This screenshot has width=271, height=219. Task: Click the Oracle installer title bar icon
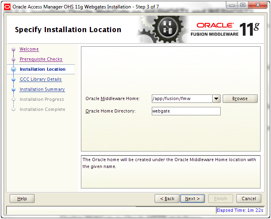(7, 7)
